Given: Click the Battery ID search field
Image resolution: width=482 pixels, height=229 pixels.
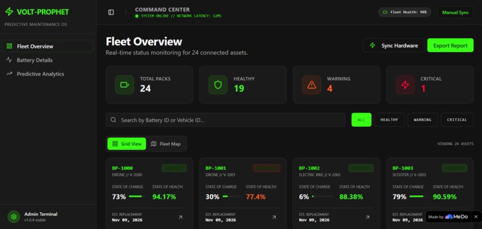Looking at the screenshot, I should coord(225,120).
